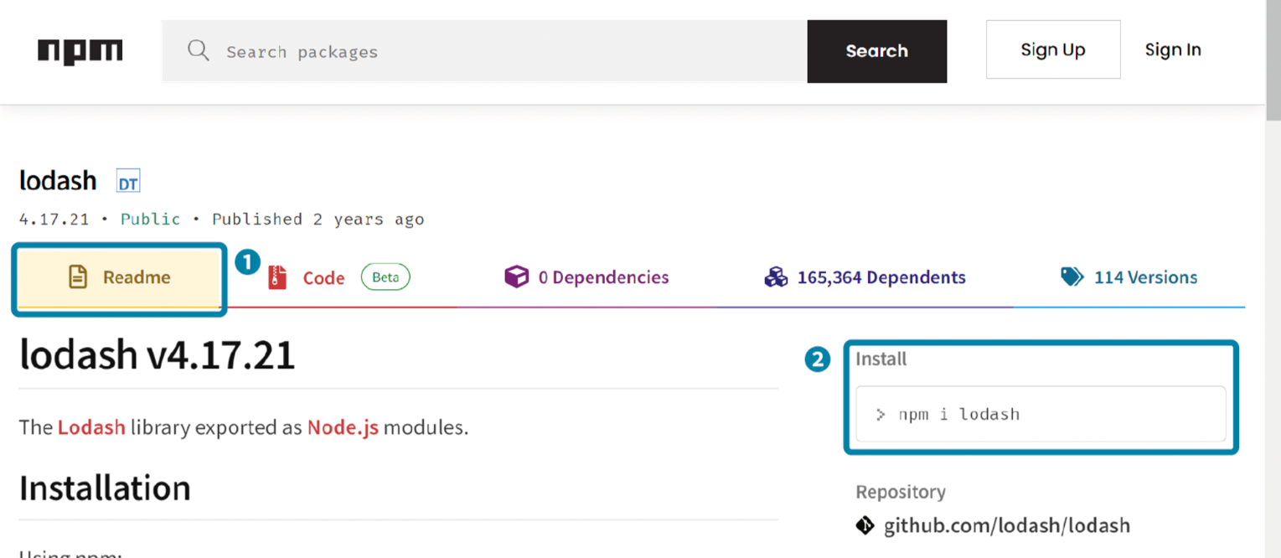This screenshot has width=1281, height=558.
Task: Click the search magnifier icon
Action: point(199,51)
